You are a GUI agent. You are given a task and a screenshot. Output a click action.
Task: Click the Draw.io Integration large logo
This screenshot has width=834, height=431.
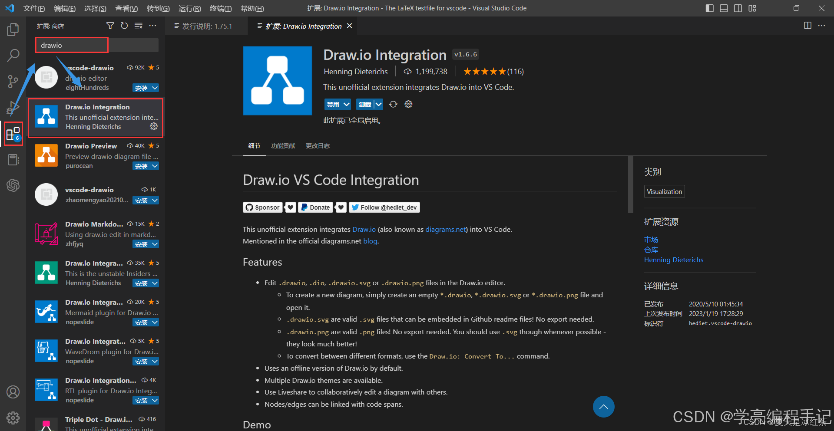[278, 81]
